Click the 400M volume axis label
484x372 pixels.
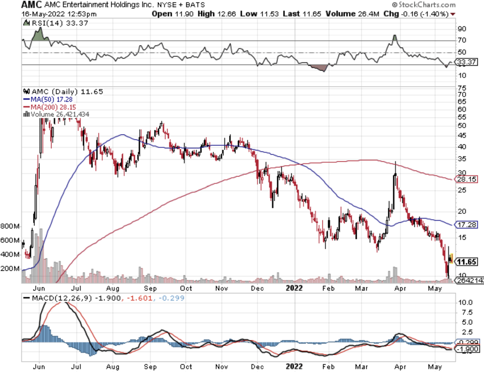coord(10,255)
